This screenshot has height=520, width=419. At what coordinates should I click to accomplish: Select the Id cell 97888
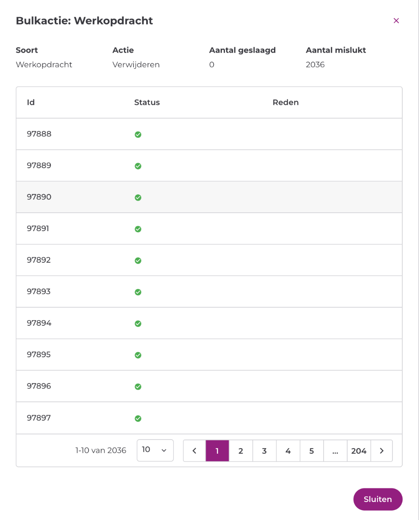click(39, 134)
